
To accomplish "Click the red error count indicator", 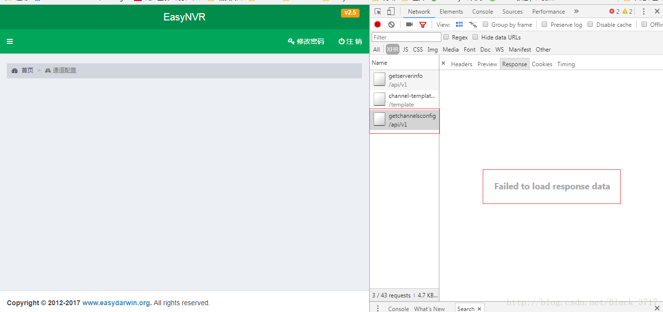I will click(x=614, y=12).
